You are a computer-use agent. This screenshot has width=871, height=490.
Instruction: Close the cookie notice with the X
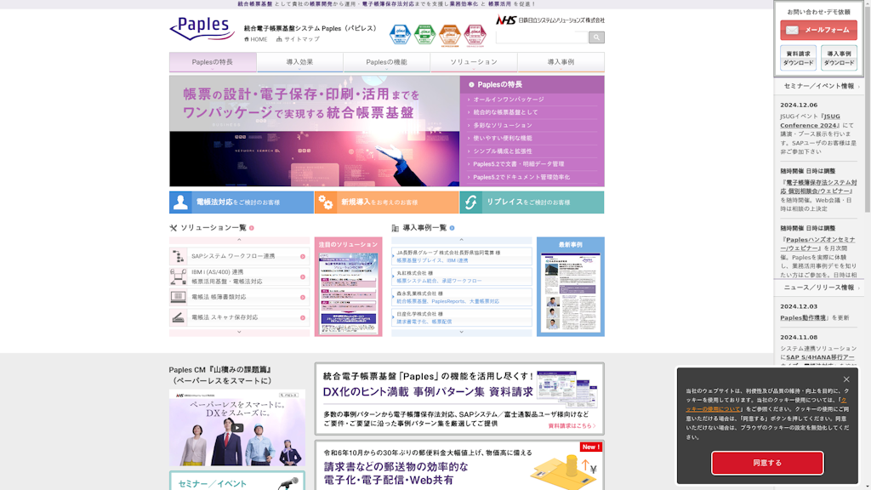click(846, 379)
